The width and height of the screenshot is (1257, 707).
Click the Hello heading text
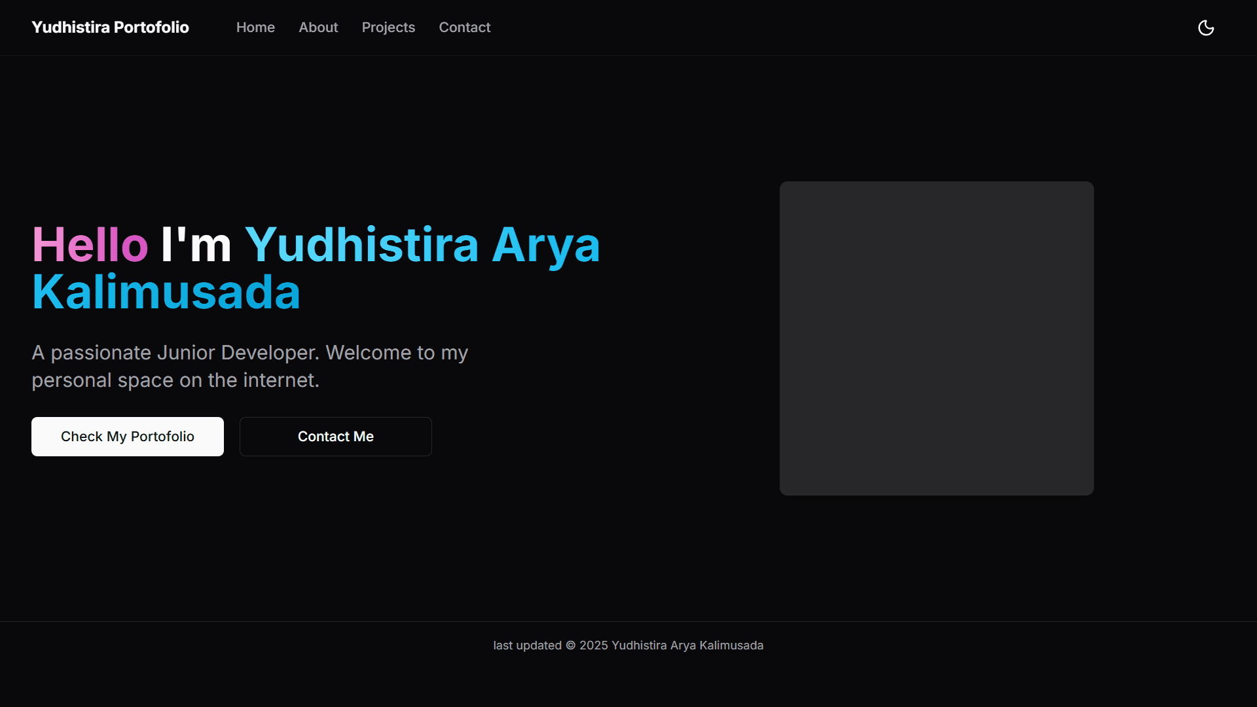click(89, 243)
